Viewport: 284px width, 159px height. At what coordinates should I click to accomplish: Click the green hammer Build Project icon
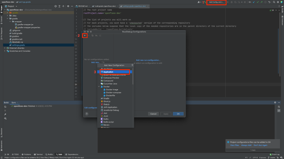205,2
